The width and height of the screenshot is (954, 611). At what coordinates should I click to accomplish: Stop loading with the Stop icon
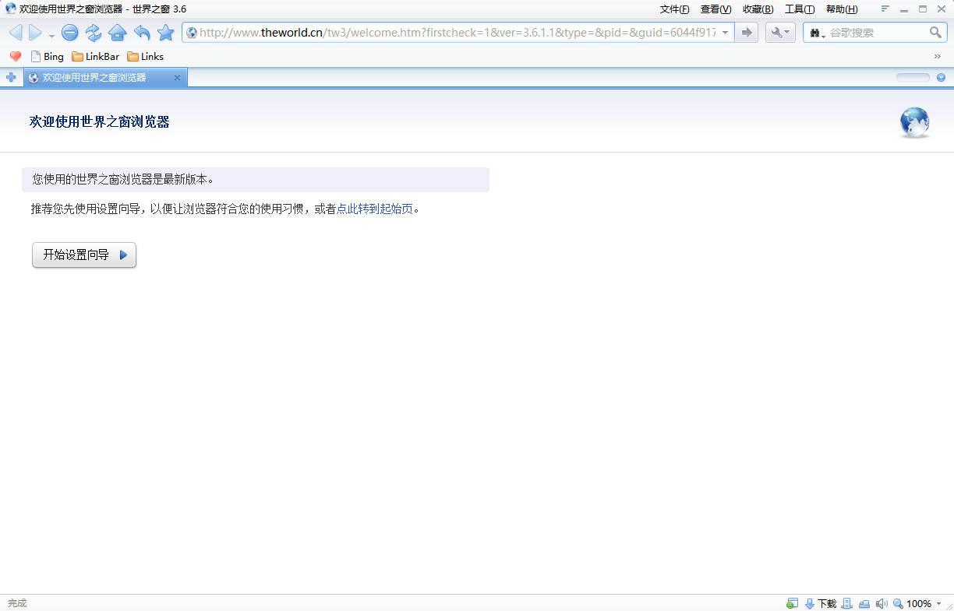[70, 33]
